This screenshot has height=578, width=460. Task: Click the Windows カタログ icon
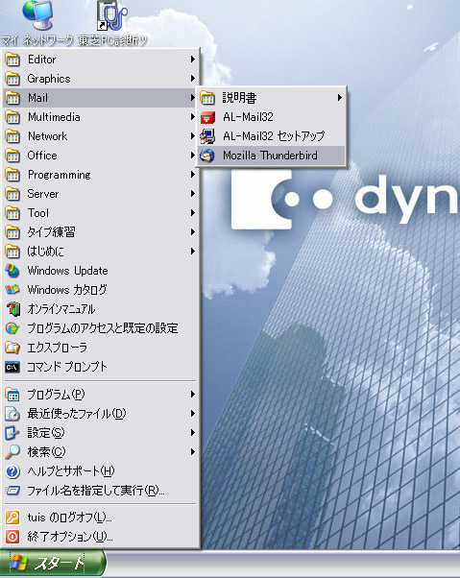coord(12,290)
